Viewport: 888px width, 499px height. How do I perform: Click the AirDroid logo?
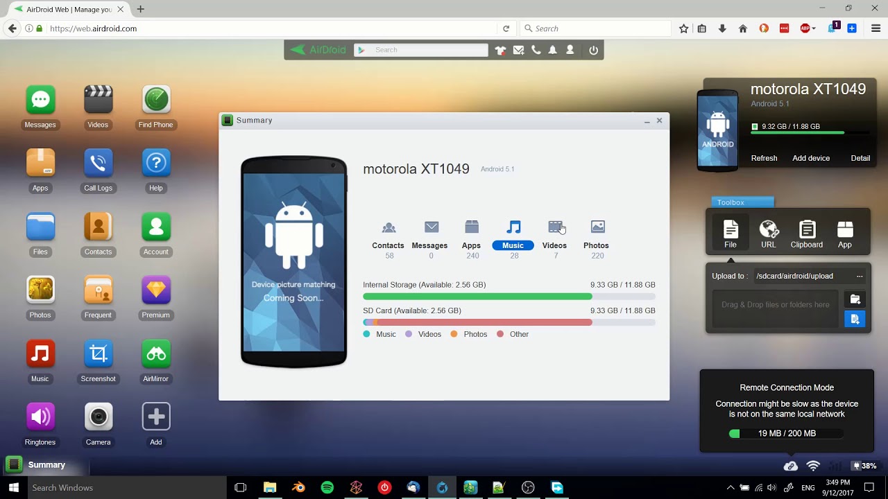point(318,50)
